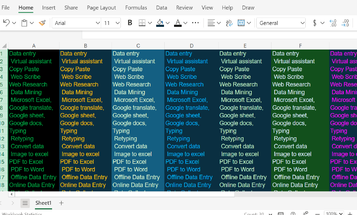Add a new sheet with plus icon

tap(61, 203)
